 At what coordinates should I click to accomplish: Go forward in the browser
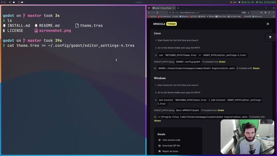(153, 13)
